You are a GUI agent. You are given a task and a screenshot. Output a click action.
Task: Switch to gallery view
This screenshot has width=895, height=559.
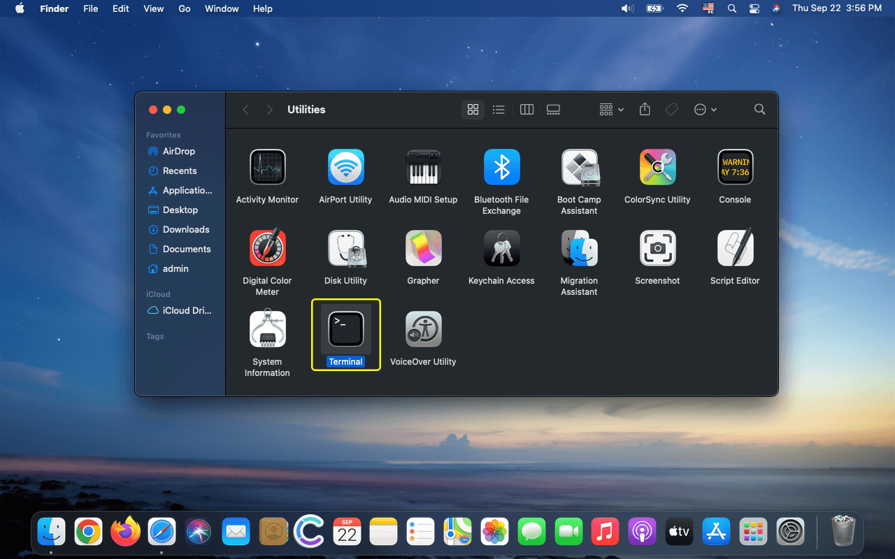(553, 109)
